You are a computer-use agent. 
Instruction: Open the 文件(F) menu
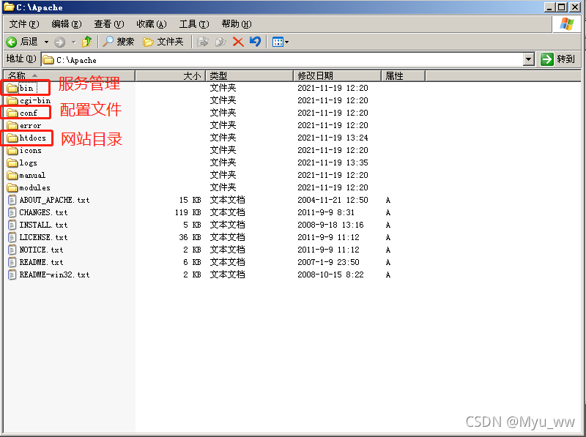[24, 24]
